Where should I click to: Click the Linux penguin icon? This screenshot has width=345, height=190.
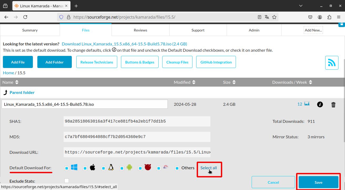click(111, 167)
